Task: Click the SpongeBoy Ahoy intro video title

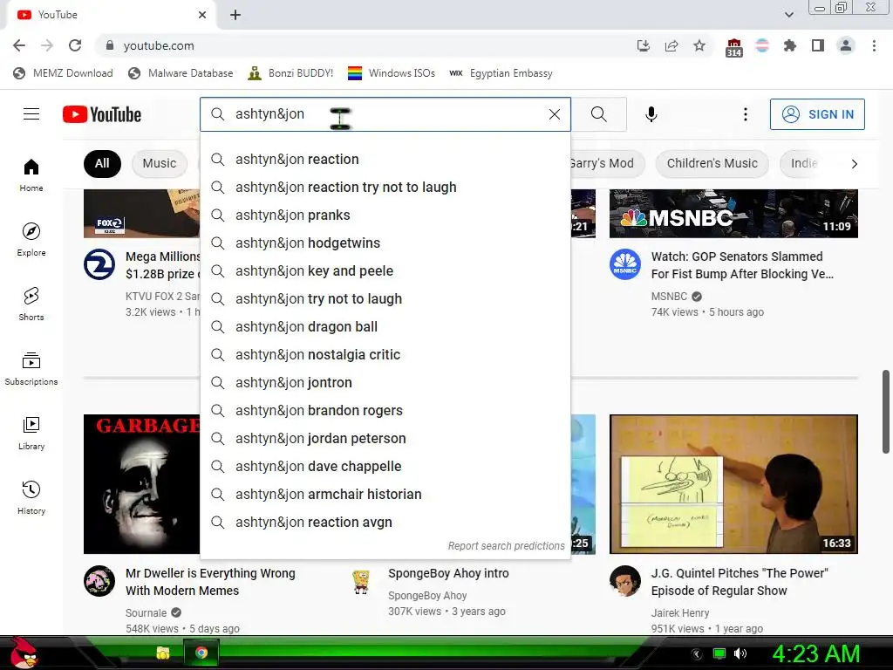Action: pyautogui.click(x=448, y=573)
